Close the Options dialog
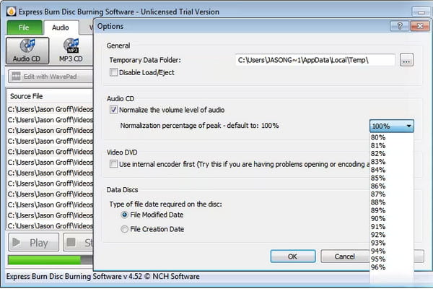The image size is (433, 289). [x=420, y=26]
